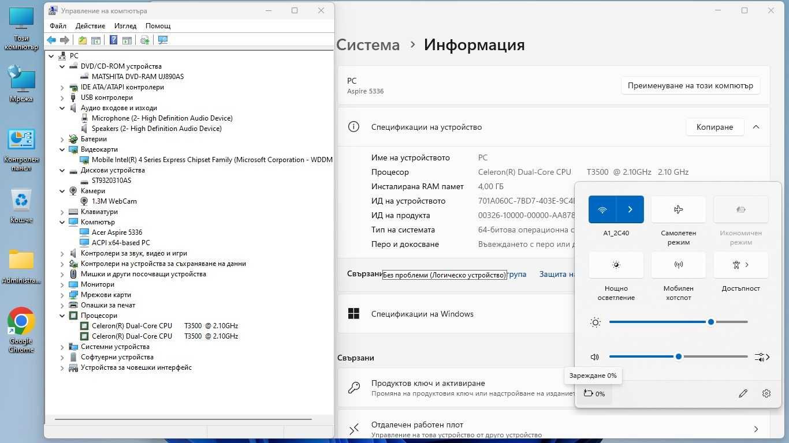This screenshot has height=443, width=789.
Task: Click the battery 0% indicator
Action: click(594, 393)
